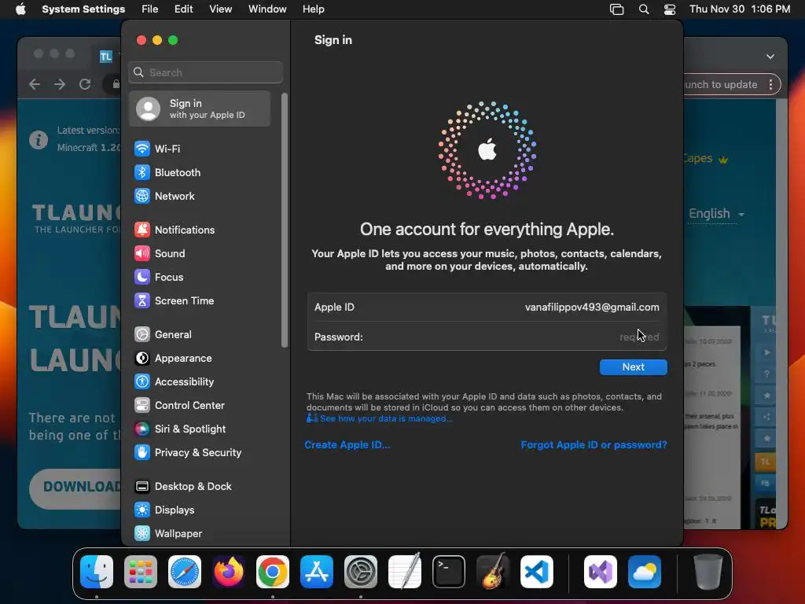Open Screen Time settings
The image size is (805, 604).
click(174, 301)
